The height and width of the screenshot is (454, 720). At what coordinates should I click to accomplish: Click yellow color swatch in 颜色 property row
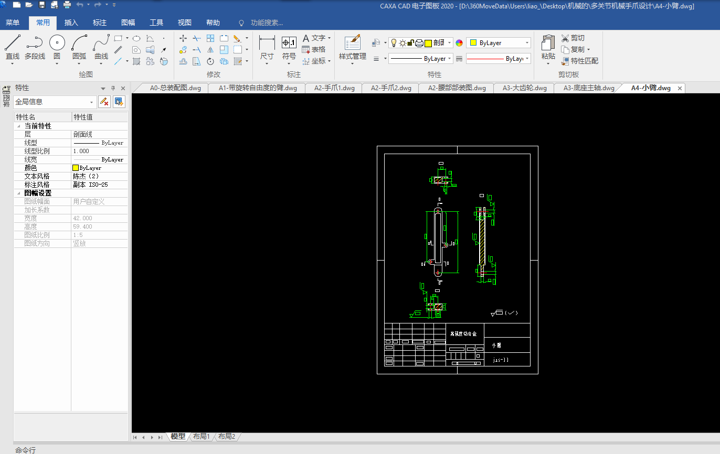(76, 168)
